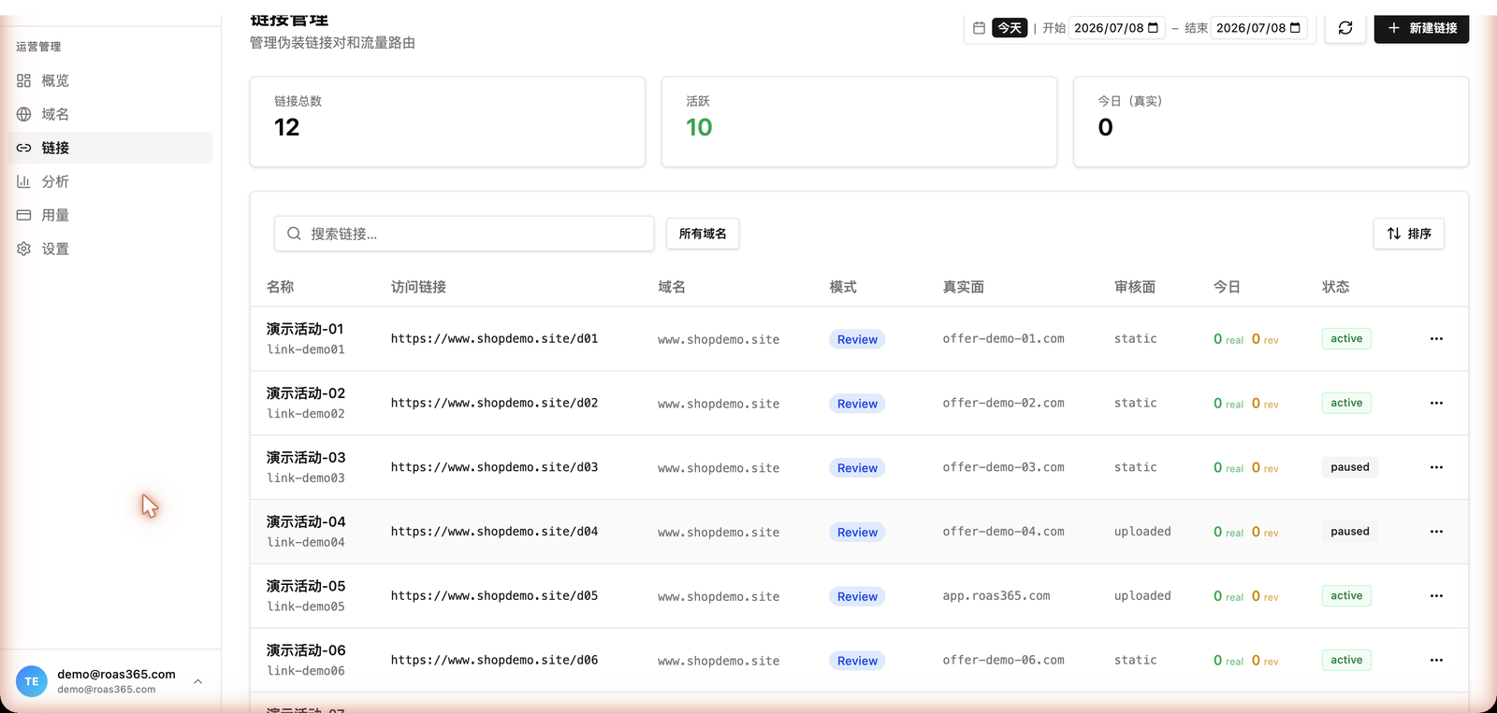Image resolution: width=1497 pixels, height=713 pixels.
Task: Click the 域名 globe icon
Action: (x=24, y=114)
